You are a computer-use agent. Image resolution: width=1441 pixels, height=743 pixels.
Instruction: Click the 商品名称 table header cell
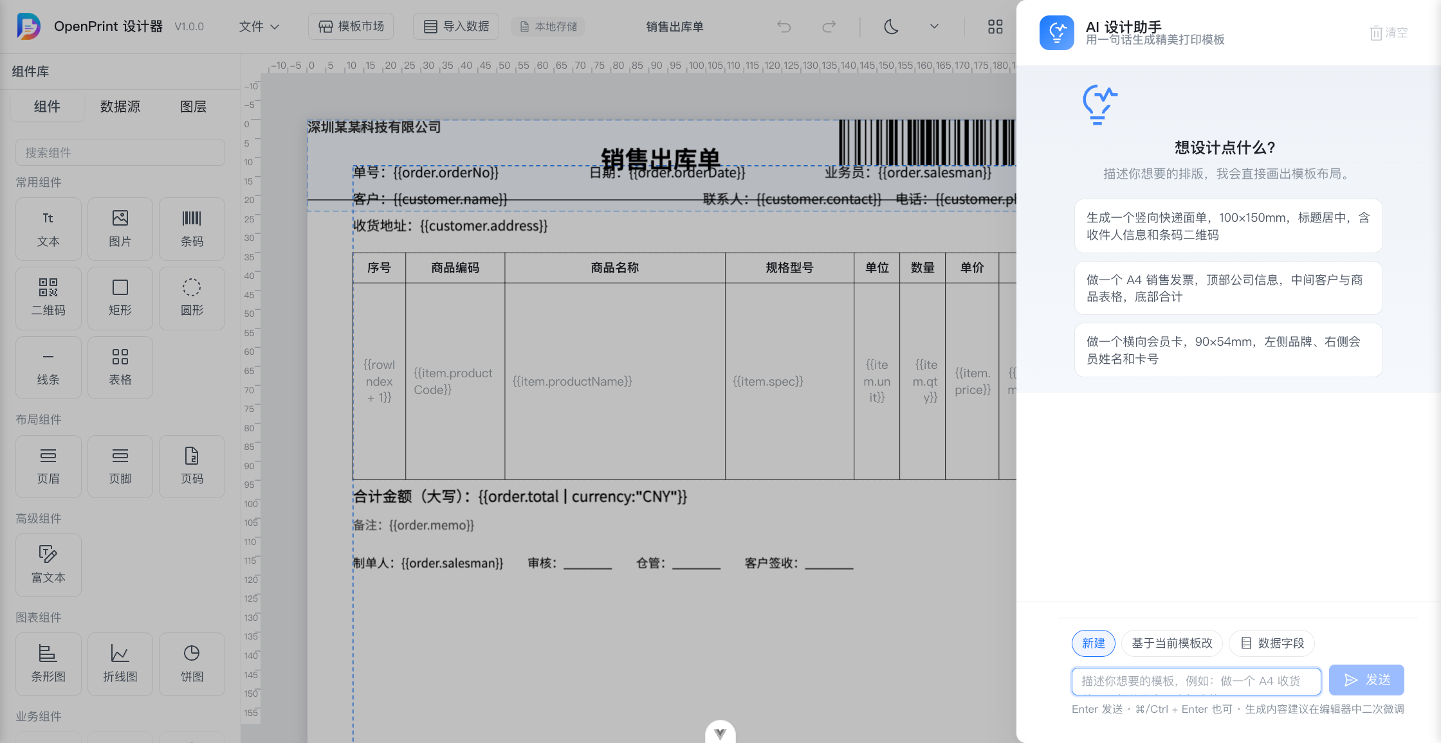coord(614,268)
